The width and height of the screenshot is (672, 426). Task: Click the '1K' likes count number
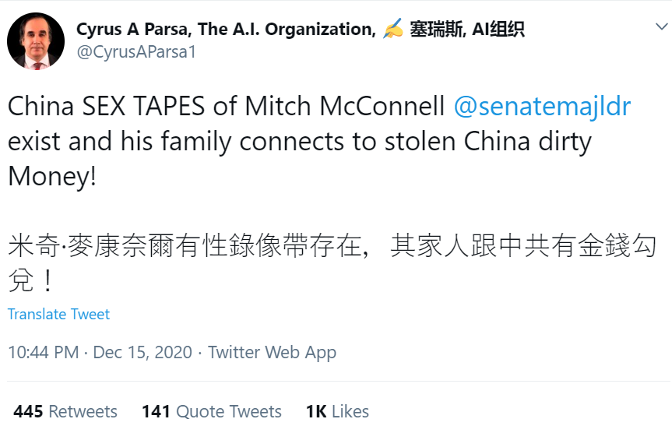315,411
